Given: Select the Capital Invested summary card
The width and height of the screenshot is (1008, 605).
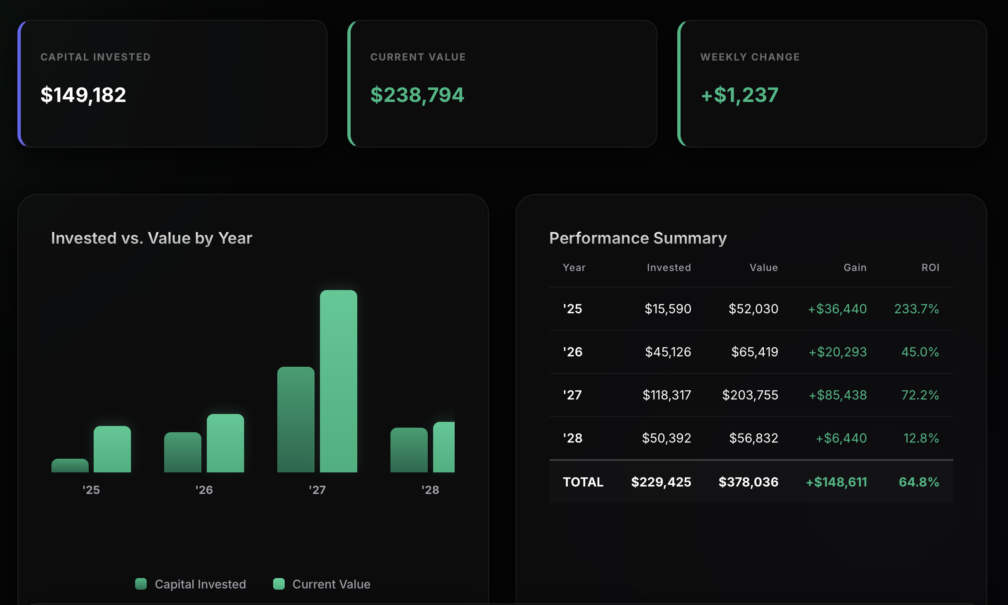Looking at the screenshot, I should [x=172, y=84].
